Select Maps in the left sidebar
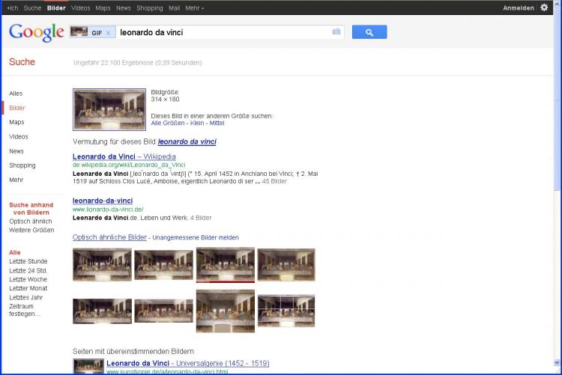This screenshot has height=375, width=562. 16,122
